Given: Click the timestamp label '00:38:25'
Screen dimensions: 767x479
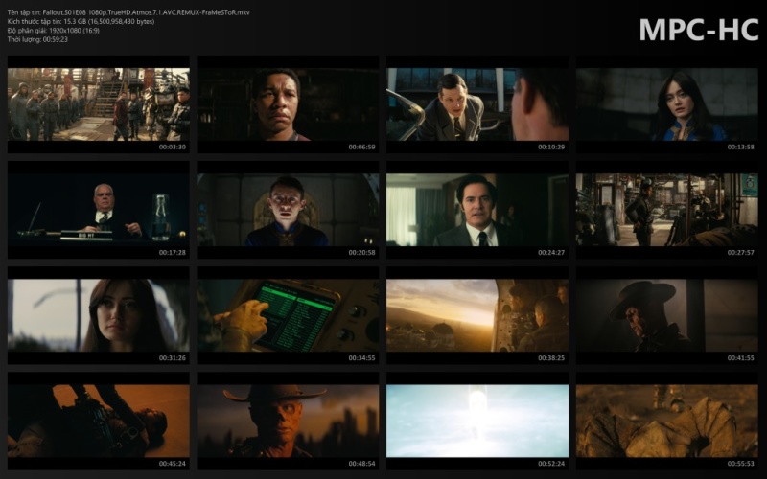Looking at the screenshot, I should (x=551, y=358).
